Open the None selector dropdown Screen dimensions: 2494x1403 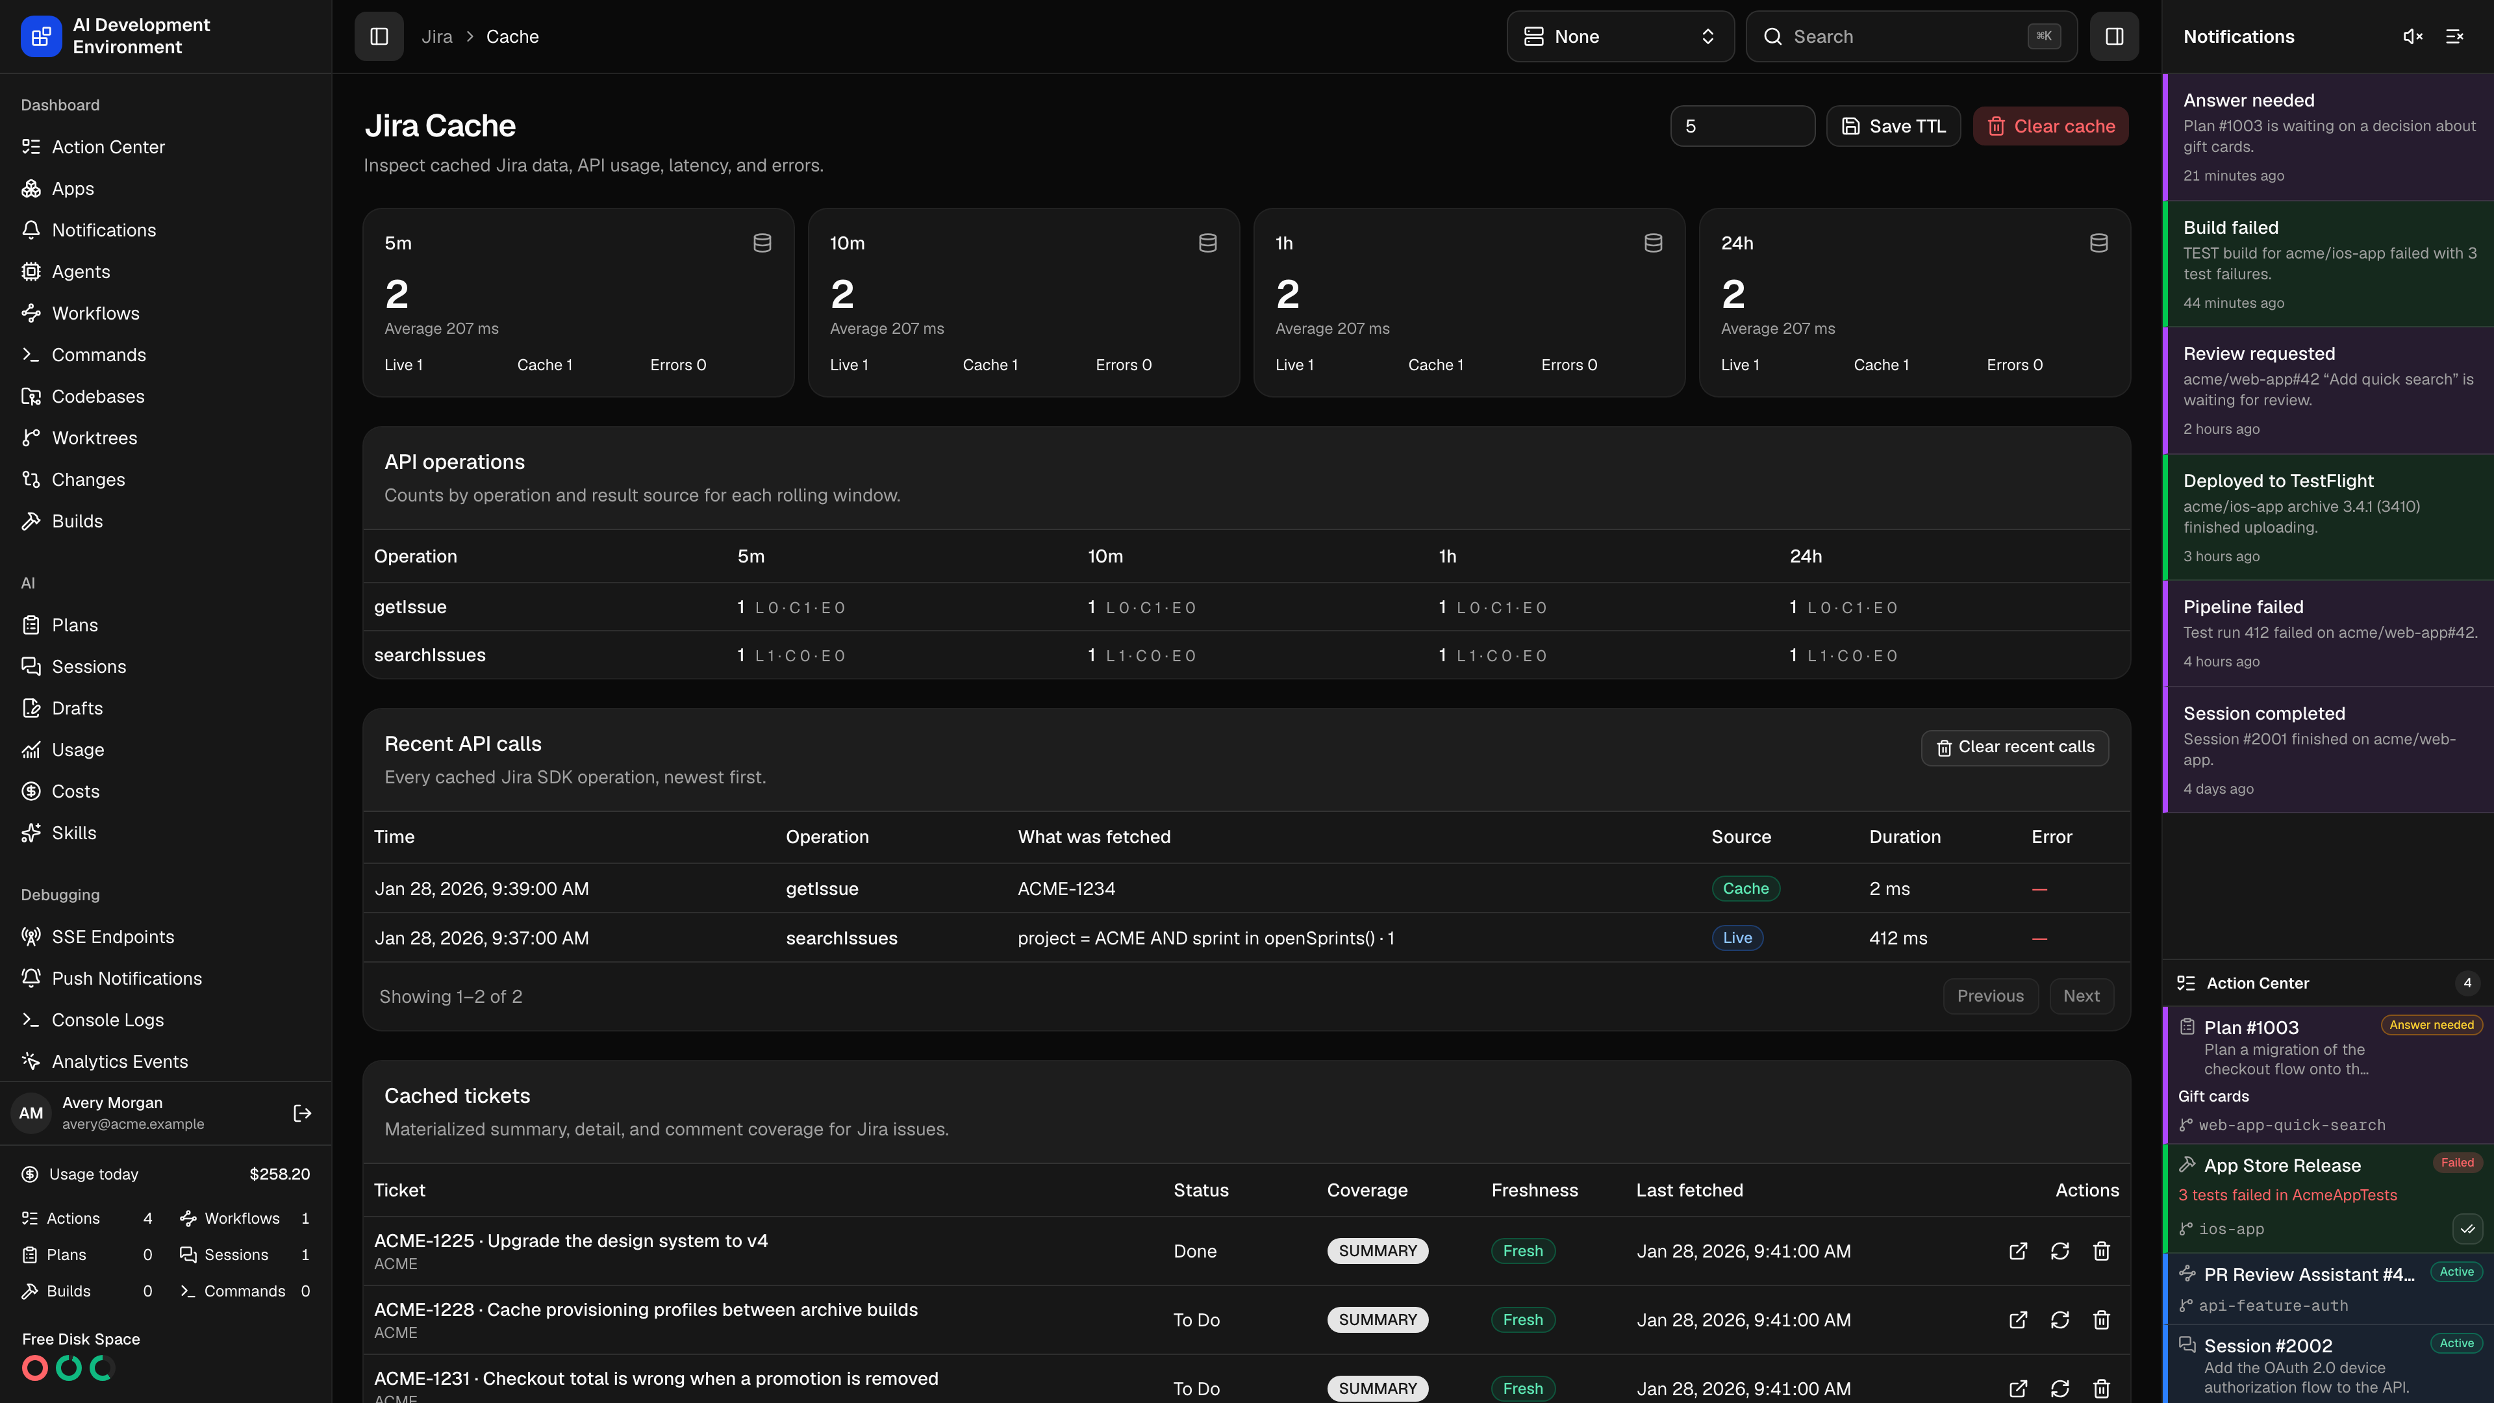tap(1620, 37)
